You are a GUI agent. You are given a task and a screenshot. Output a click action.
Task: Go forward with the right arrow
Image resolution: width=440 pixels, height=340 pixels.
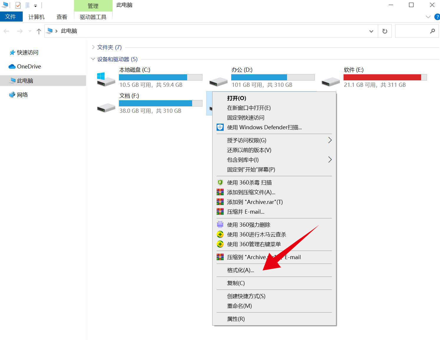pos(20,31)
